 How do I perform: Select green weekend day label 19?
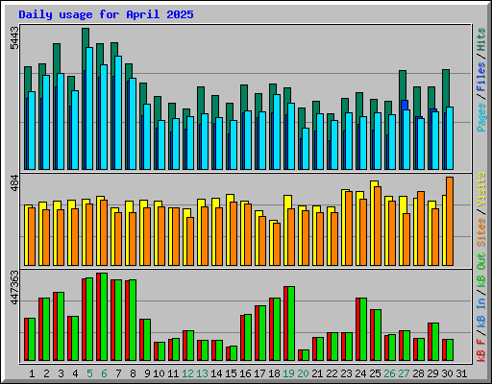click(x=288, y=373)
